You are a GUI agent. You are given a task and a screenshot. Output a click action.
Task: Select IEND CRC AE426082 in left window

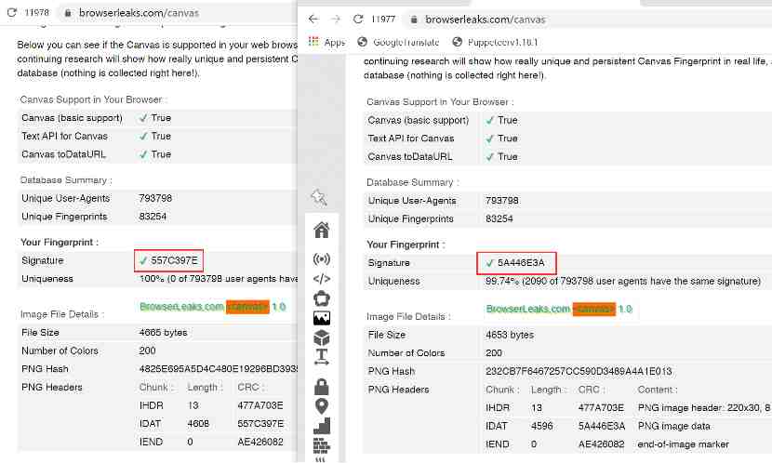[260, 442]
